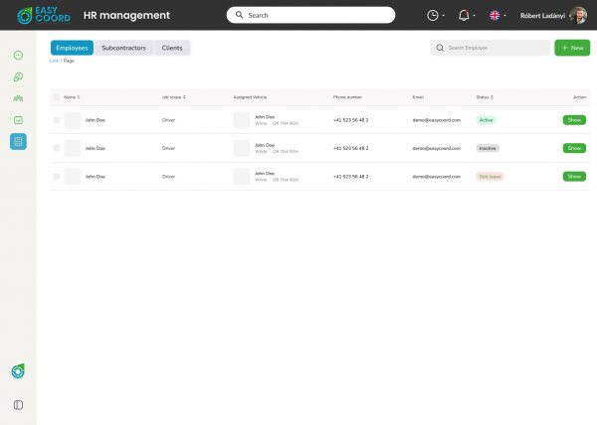The width and height of the screenshot is (597, 425).
Task: Check the Sick leave row's checkbox
Action: point(57,176)
